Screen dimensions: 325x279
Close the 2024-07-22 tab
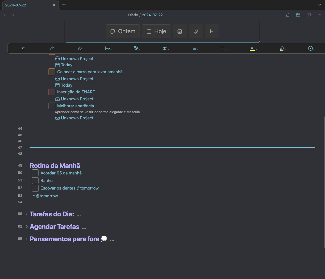(x=54, y=5)
